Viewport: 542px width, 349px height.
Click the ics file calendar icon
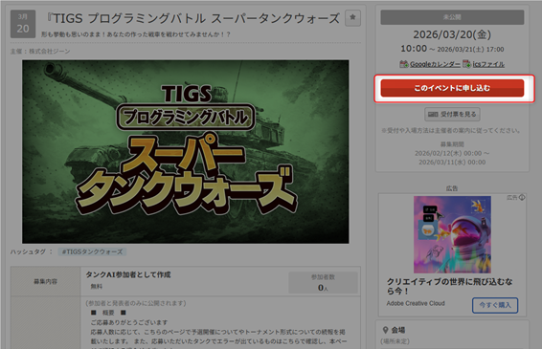pos(467,64)
